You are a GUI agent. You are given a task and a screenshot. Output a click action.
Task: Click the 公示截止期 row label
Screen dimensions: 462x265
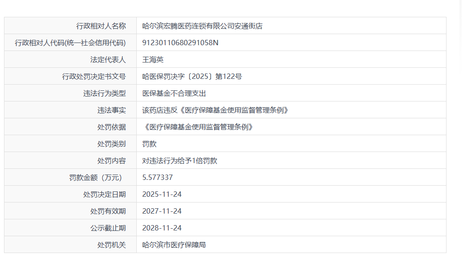108,228
